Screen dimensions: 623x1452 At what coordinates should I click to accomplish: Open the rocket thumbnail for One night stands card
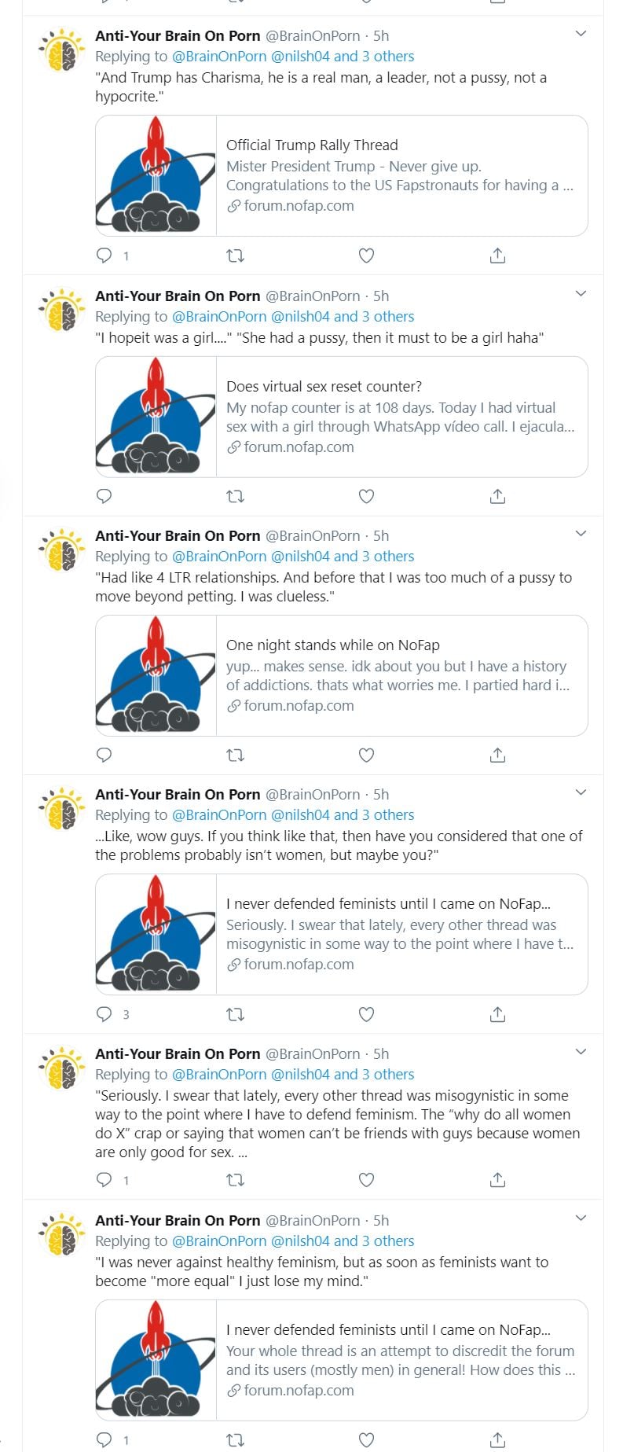point(156,675)
